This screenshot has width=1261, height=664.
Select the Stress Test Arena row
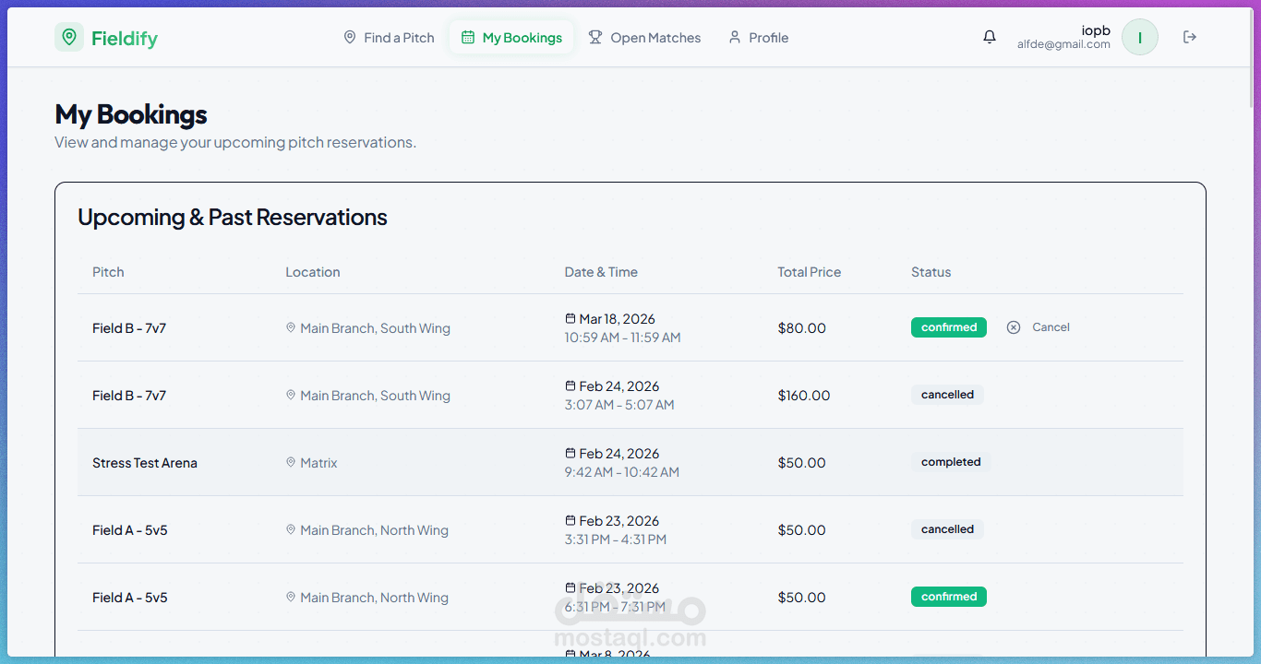[x=145, y=463]
